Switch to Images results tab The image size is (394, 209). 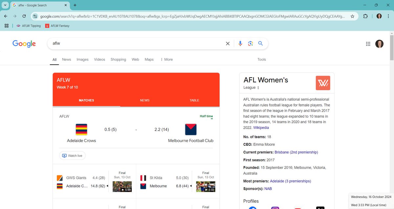[x=82, y=60]
